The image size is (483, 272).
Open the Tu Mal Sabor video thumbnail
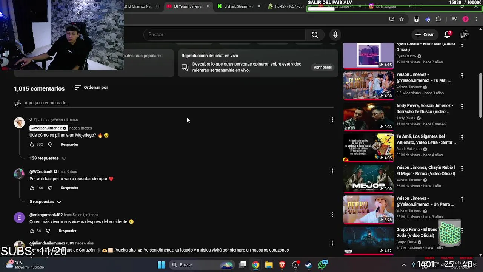click(368, 86)
